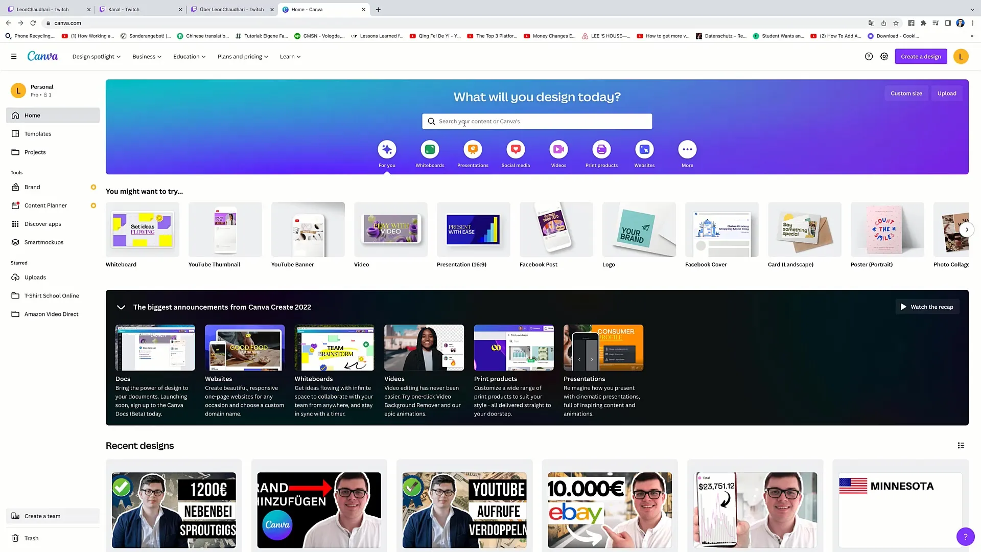Screen dimensions: 981x552
Task: Open Discover apps in the sidebar
Action: 53,224
